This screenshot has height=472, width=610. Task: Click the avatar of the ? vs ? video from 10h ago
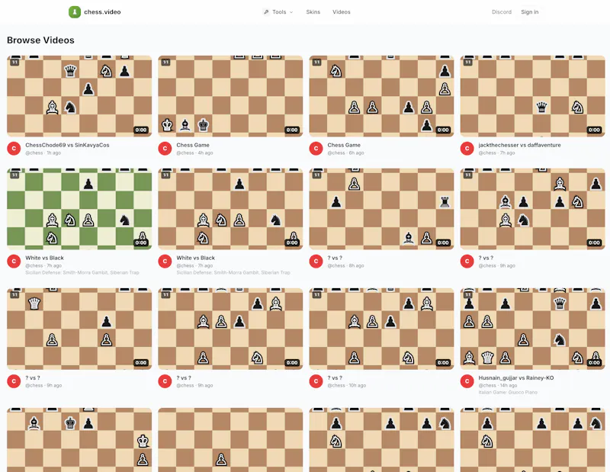(316, 381)
